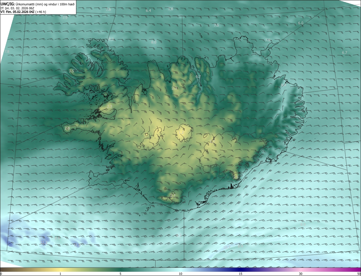
Task: Click the 3.5 value over the Westfjords
Action: [71, 71]
